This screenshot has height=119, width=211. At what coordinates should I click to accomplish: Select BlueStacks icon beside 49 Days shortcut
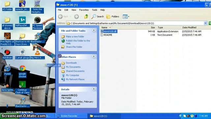click(x=37, y=38)
